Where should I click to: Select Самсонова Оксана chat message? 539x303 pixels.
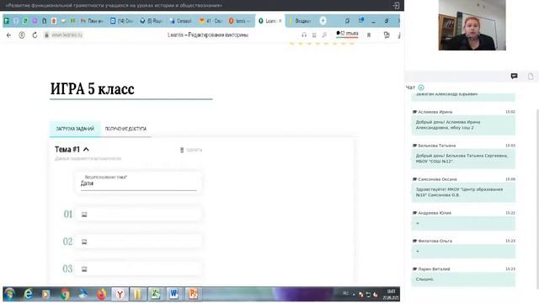463,193
